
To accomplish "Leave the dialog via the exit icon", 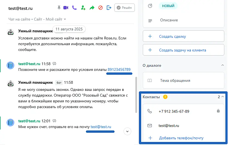I will pyautogui.click(x=109, y=8).
